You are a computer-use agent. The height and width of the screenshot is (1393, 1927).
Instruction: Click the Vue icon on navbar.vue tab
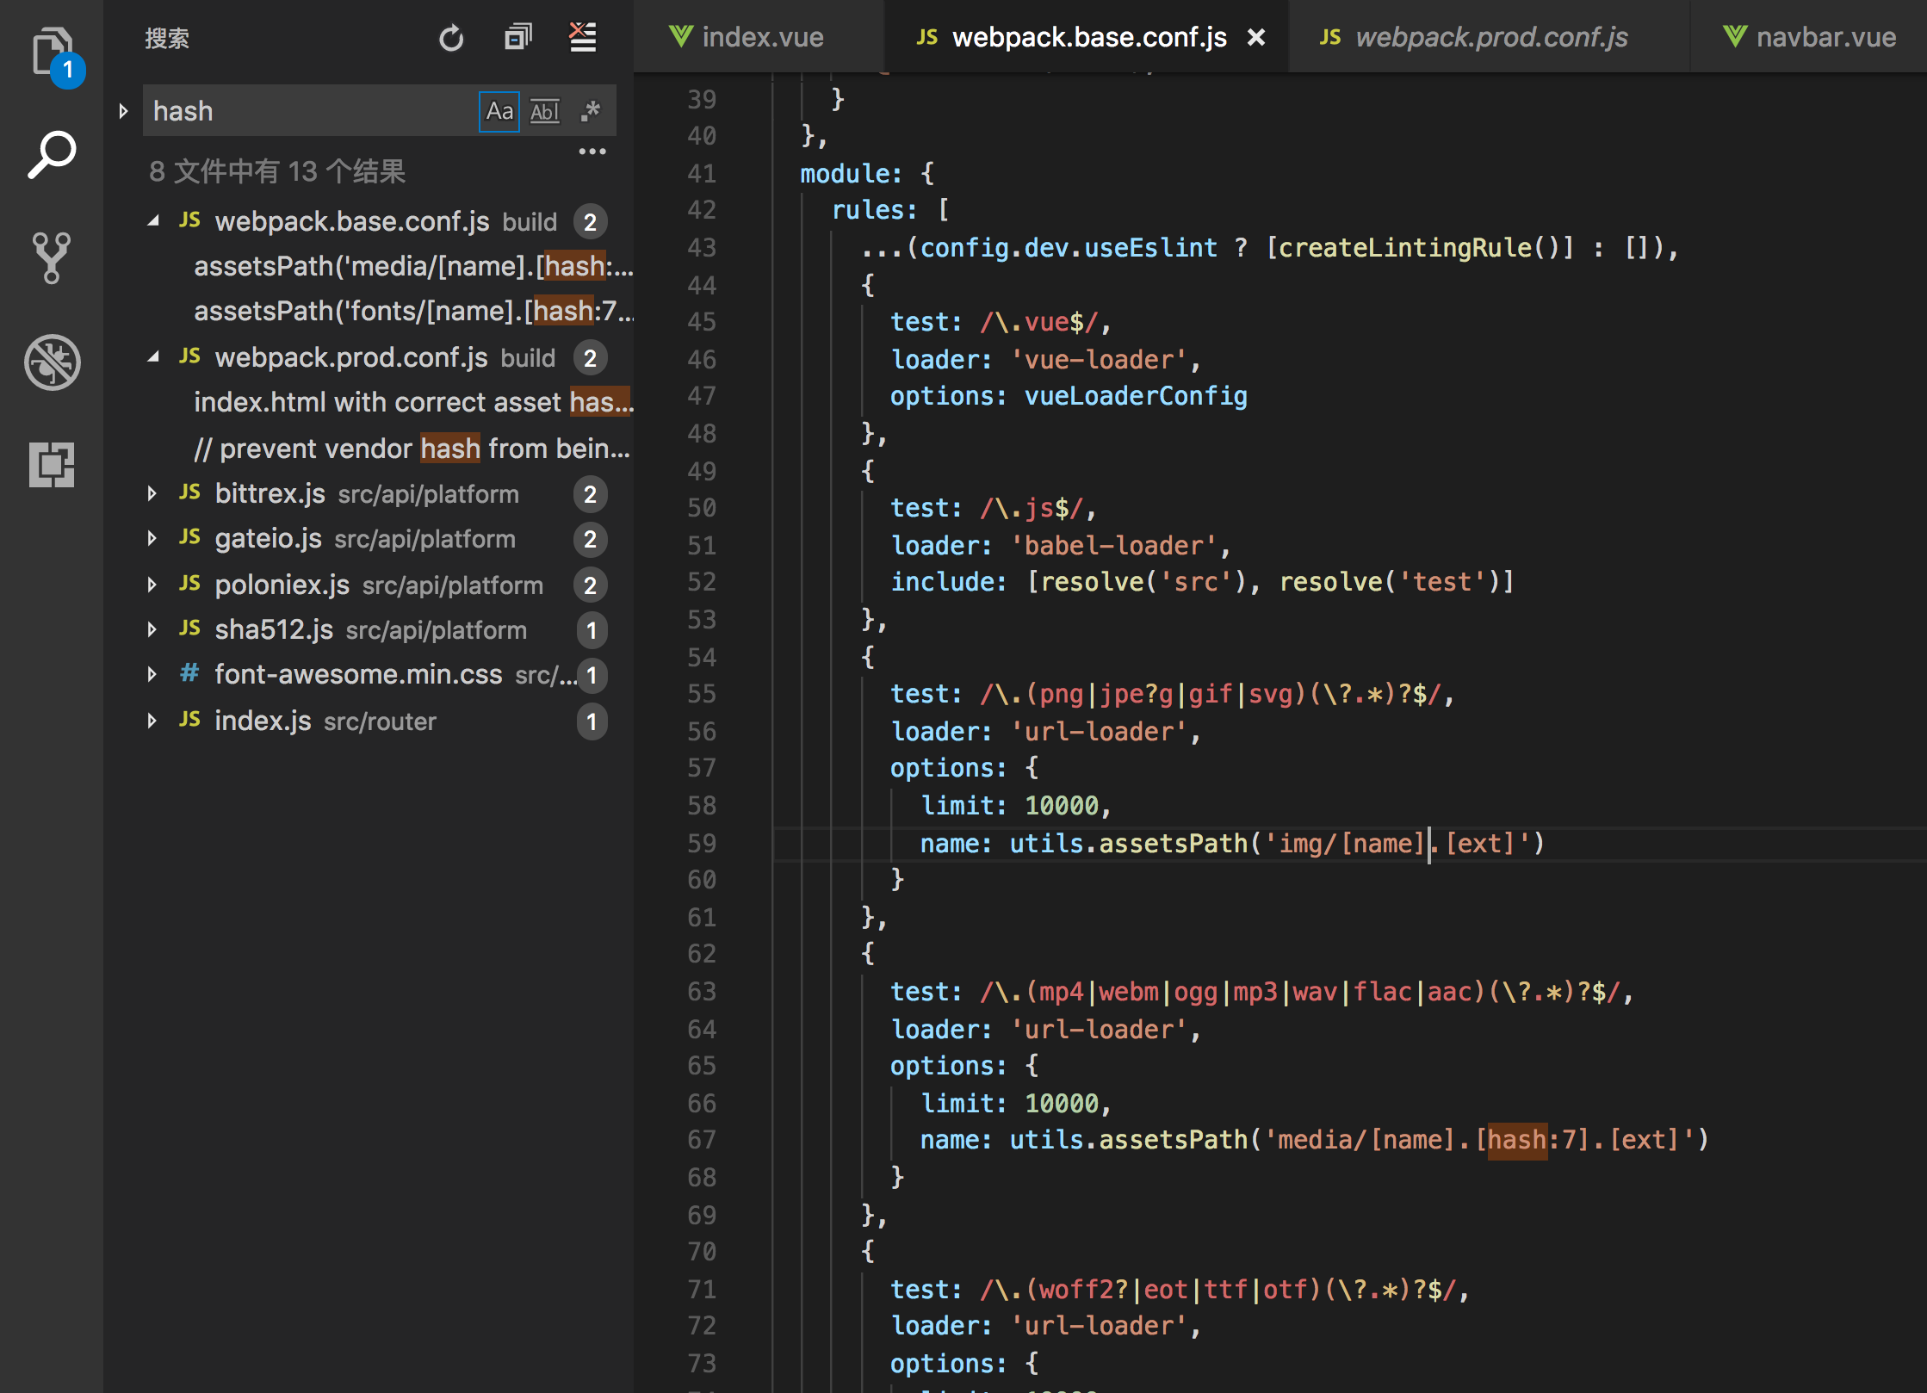coord(1735,36)
